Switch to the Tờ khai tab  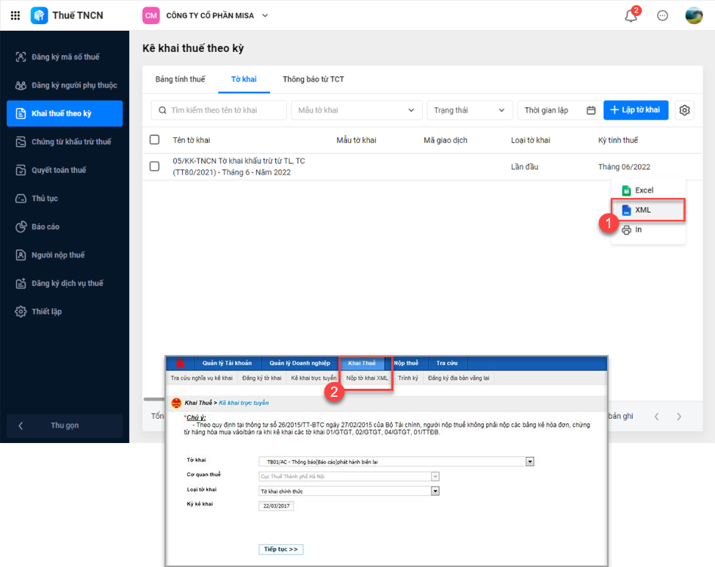tap(244, 79)
